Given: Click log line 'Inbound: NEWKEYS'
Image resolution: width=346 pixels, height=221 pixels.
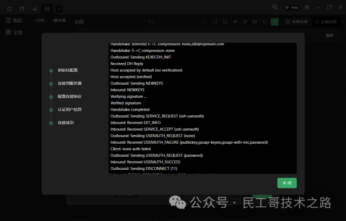Looking at the screenshot, I should coord(128,90).
